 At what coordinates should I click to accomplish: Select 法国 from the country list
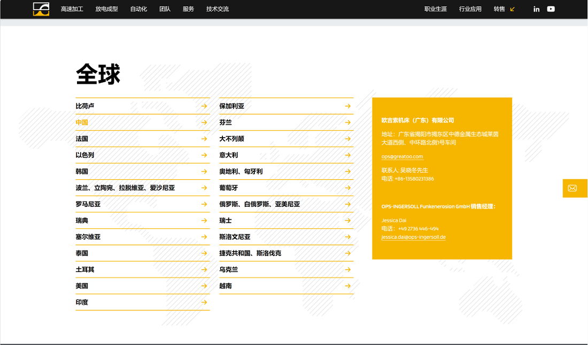pos(81,139)
